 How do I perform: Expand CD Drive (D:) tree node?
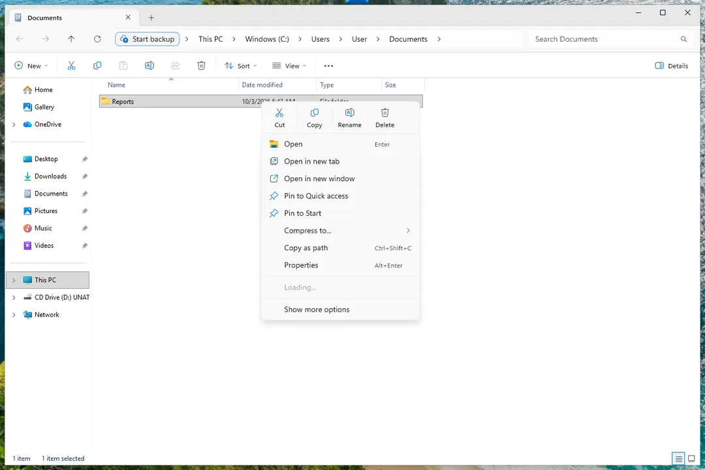(14, 297)
